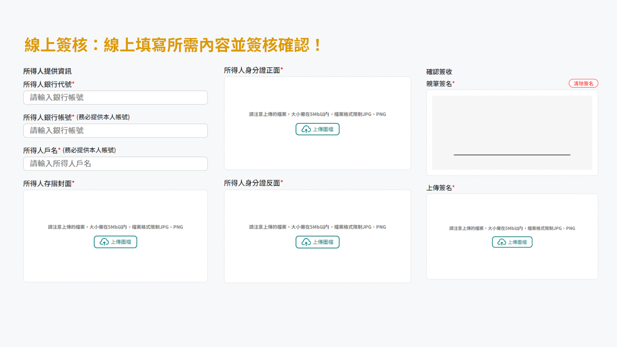The height and width of the screenshot is (347, 617).
Task: Click the 親筆簽名 label
Action: coord(440,84)
